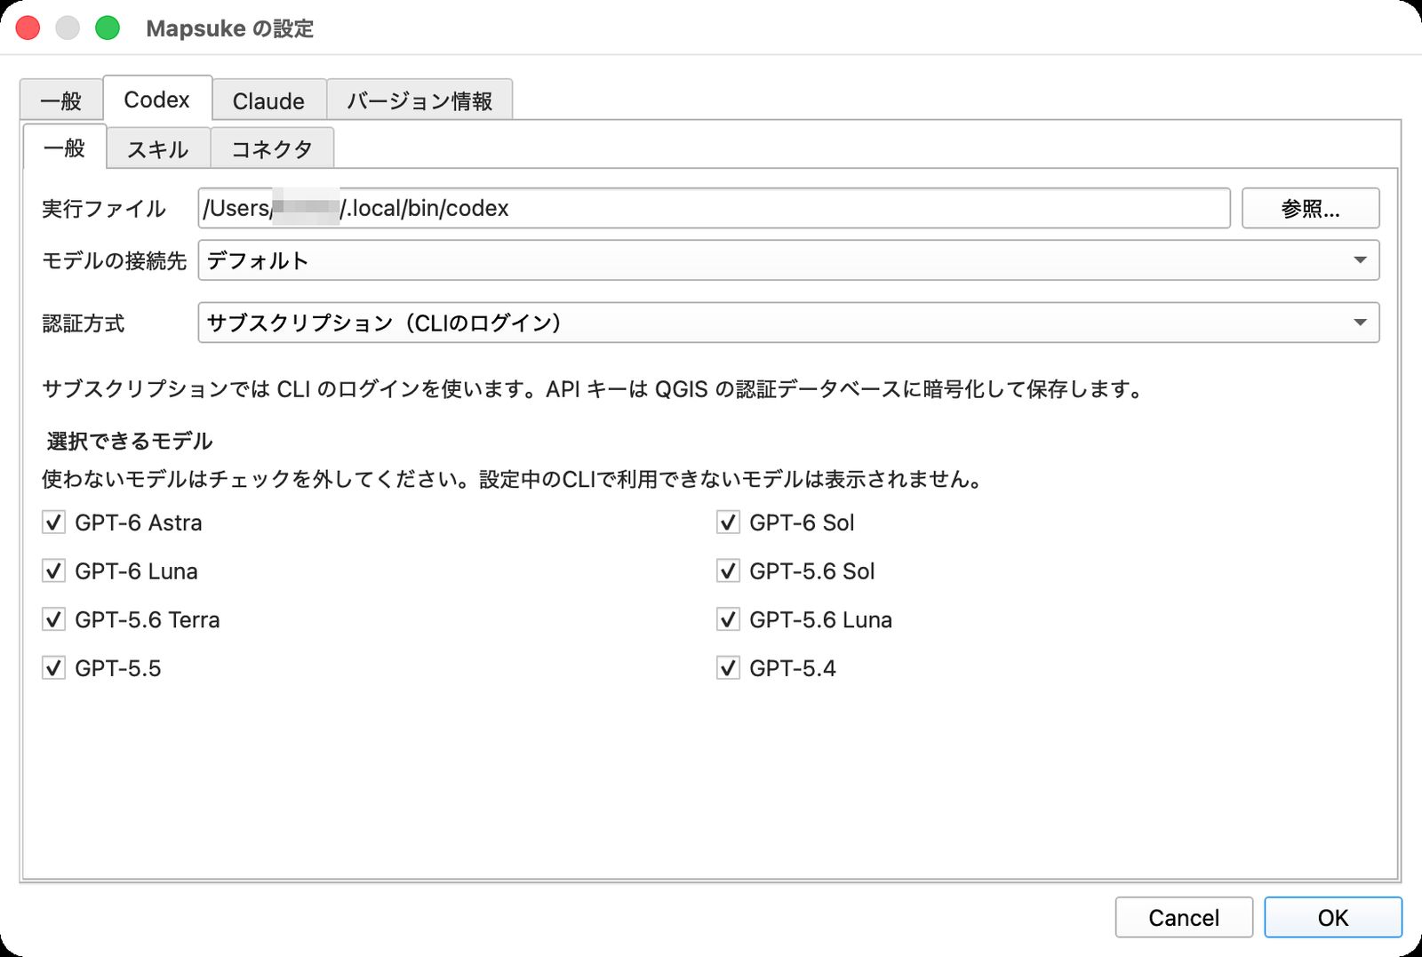The height and width of the screenshot is (957, 1422).
Task: Switch to the top-level 一般 tab
Action: click(61, 100)
